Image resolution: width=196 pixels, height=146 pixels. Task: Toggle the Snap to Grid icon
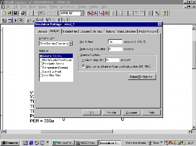(x=150, y=13)
